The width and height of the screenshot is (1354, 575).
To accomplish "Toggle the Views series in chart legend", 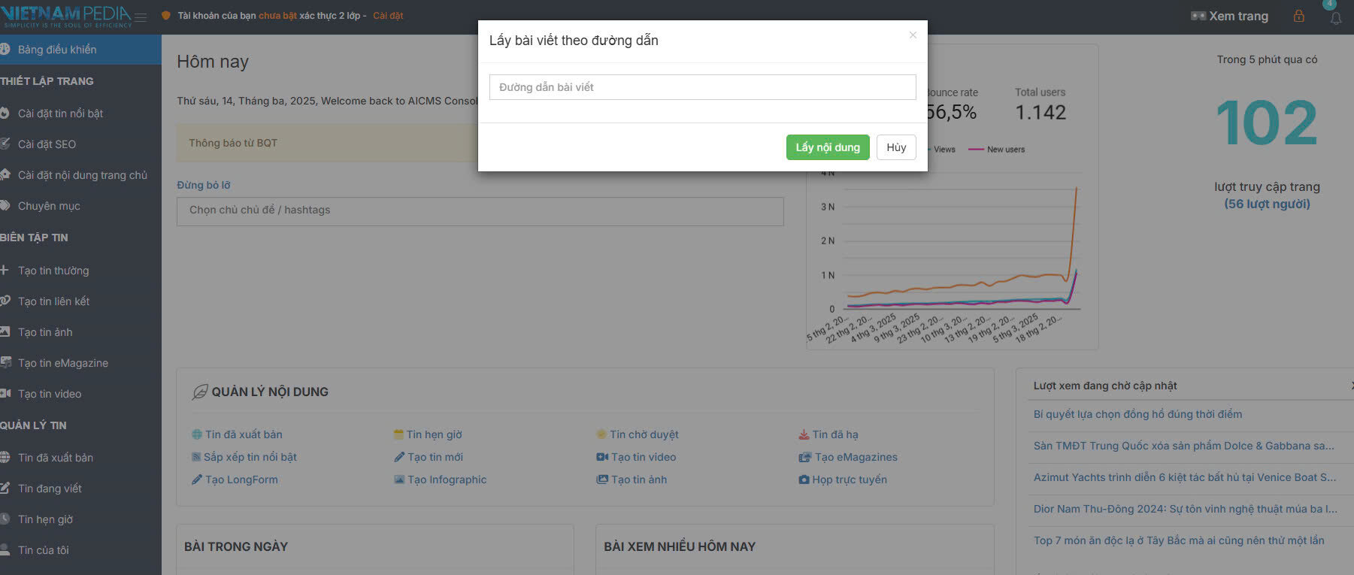I will [x=943, y=150].
